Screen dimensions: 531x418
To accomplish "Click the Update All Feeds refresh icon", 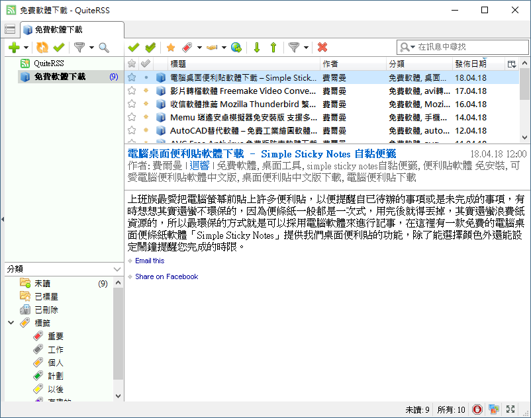I will 43,47.
